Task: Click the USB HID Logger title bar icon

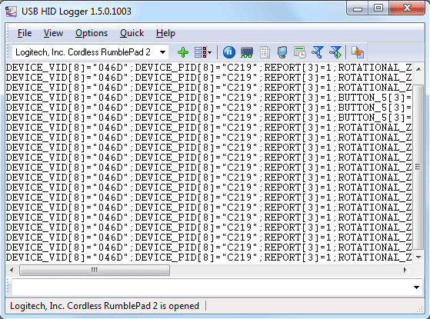Action: tap(12, 12)
